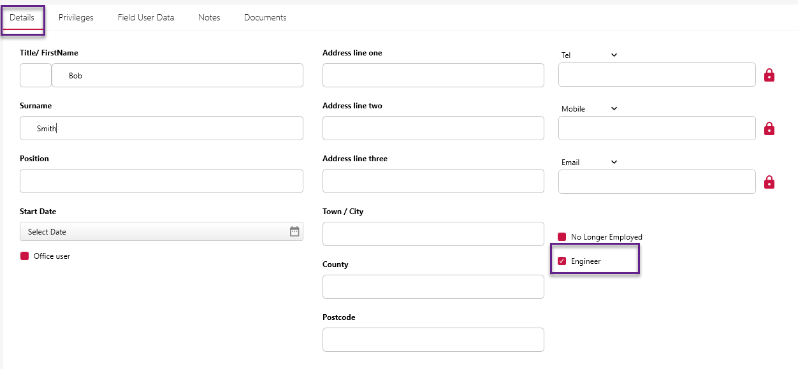Open the Mobile contact type dropdown

613,108
